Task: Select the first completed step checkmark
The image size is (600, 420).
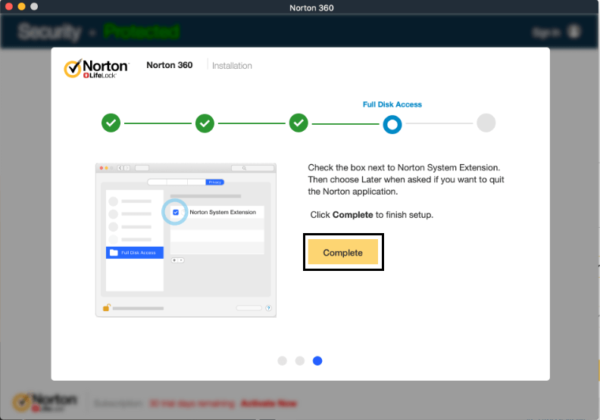Action: (x=111, y=123)
